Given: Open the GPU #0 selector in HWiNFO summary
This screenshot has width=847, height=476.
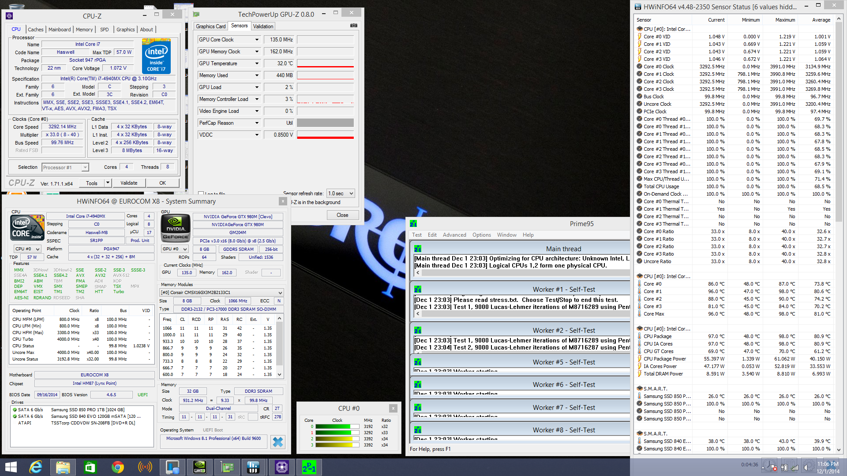Looking at the screenshot, I should click(175, 249).
